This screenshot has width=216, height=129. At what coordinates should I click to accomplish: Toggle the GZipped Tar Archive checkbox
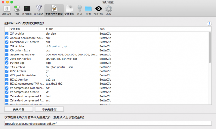click(x=7, y=75)
